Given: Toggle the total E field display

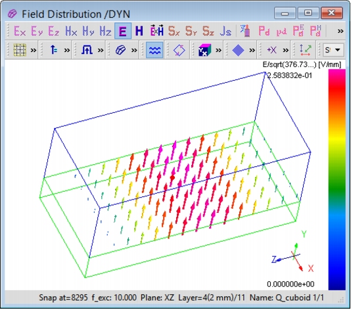Looking at the screenshot, I should (123, 31).
